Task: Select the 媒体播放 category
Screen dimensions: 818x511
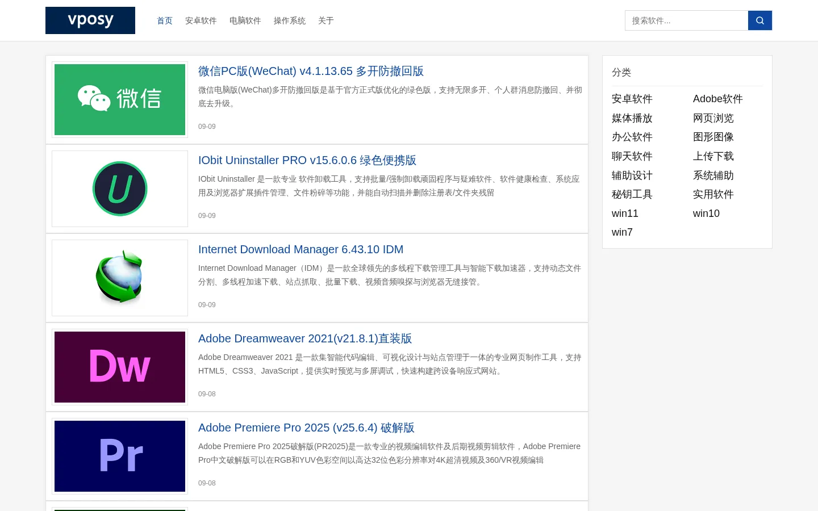Action: pyautogui.click(x=632, y=118)
